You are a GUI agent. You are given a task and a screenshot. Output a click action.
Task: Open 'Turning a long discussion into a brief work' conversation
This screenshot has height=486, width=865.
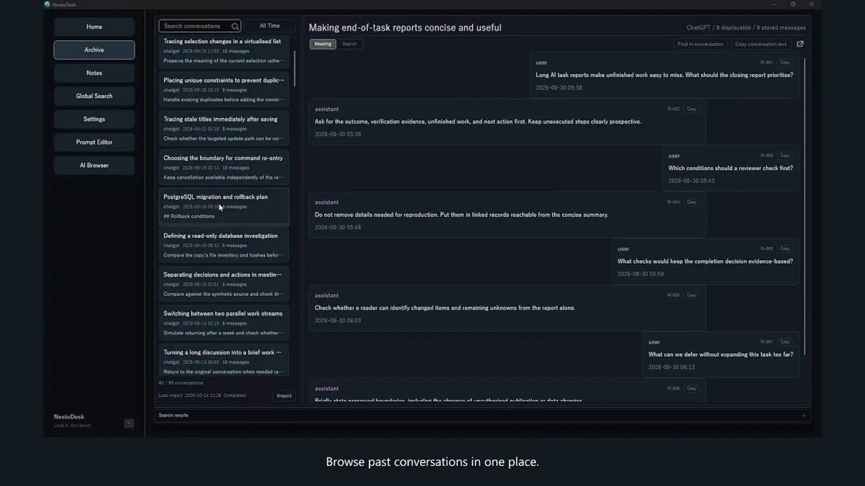[x=224, y=360]
